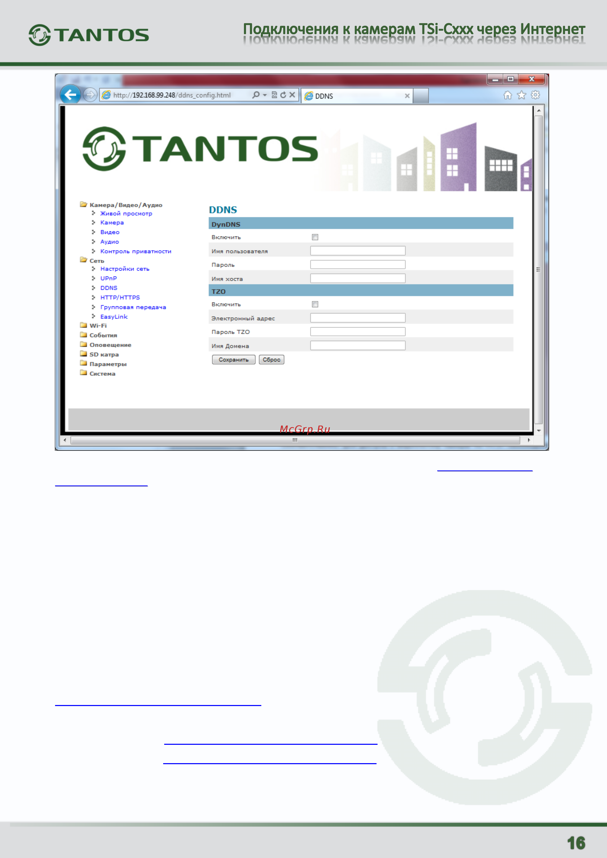Click the vertical scrollbar thumb
This screenshot has width=607, height=858.
point(539,270)
